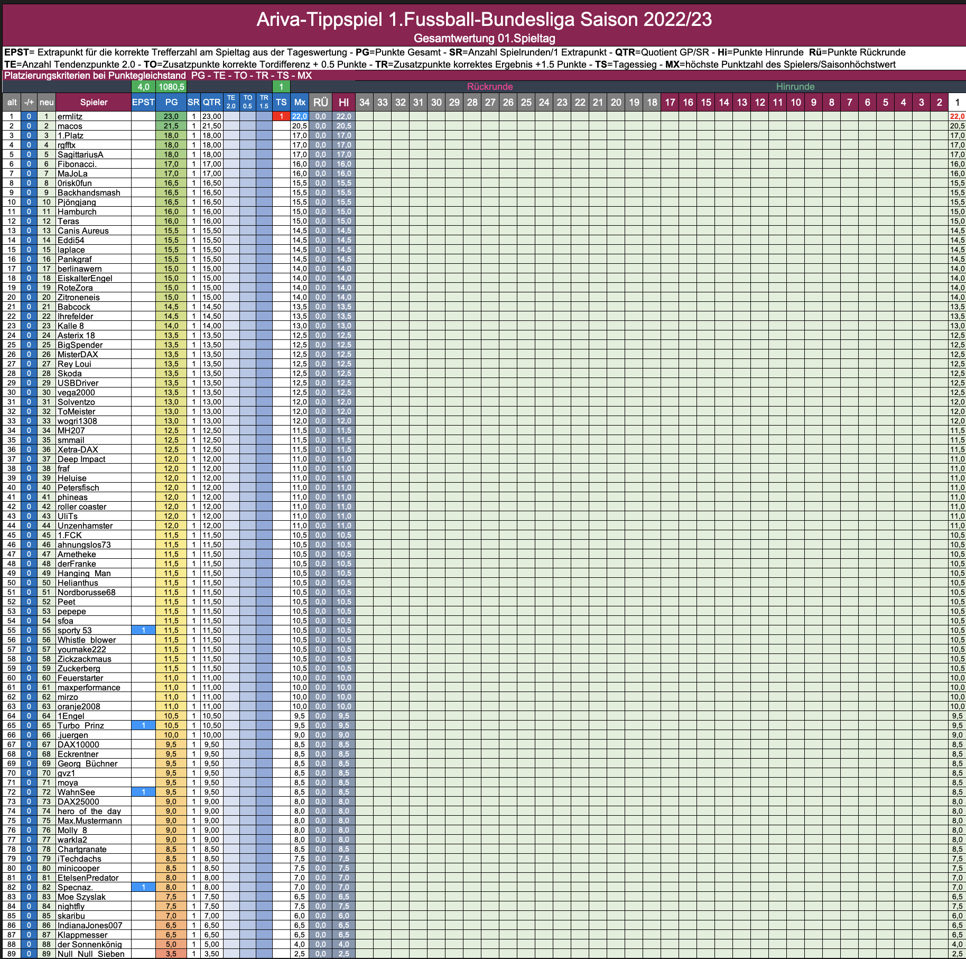Select the blue Mx value 22,0 for ermlitz
Image resolution: width=966 pixels, height=959 pixels.
300,116
